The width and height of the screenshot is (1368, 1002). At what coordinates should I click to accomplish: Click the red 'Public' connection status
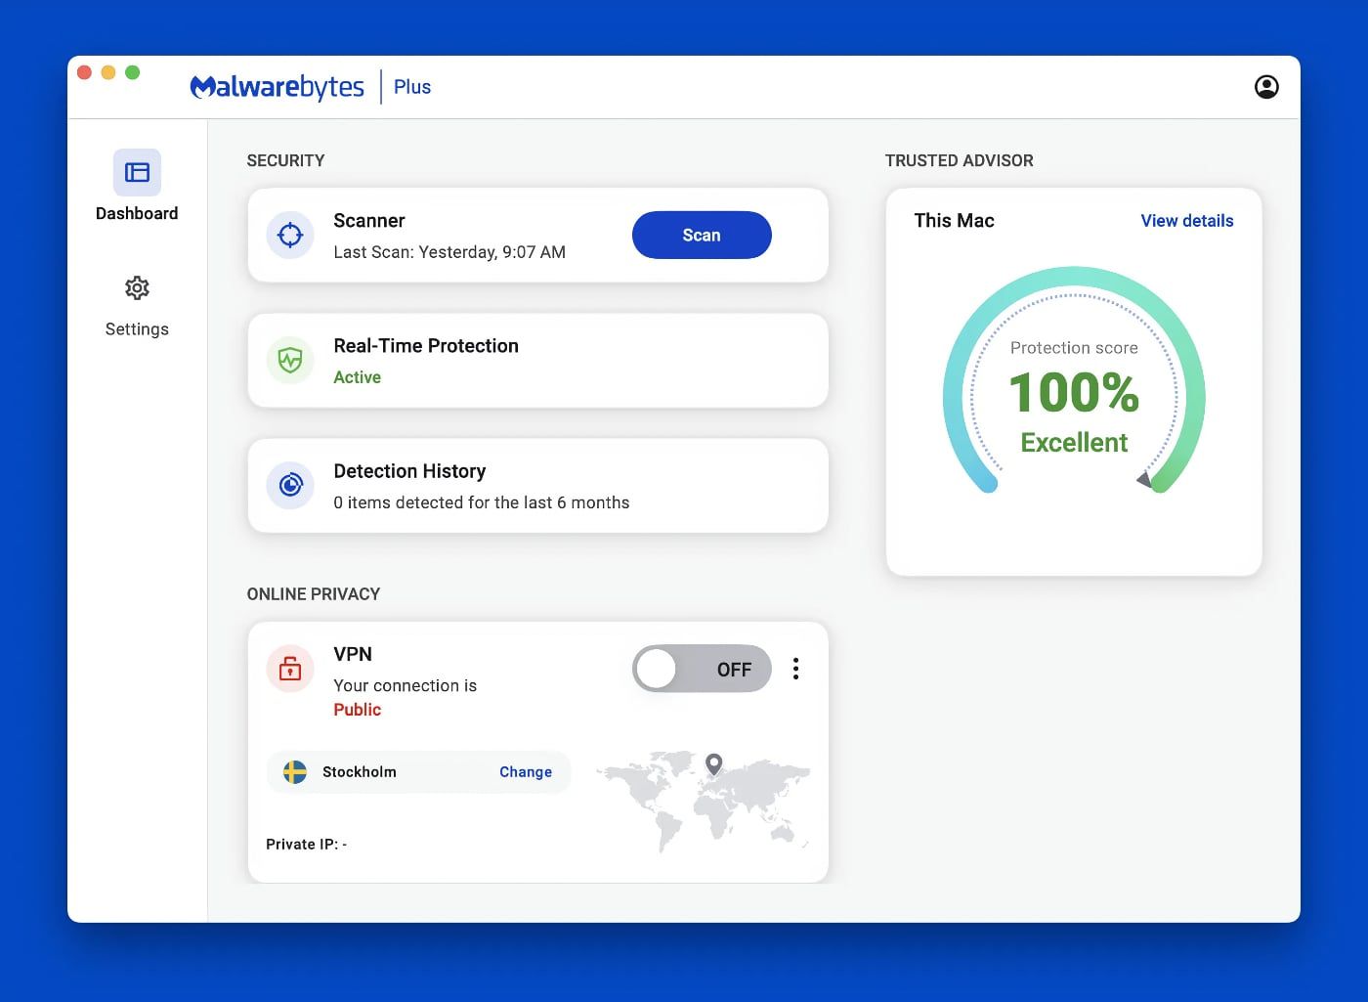(x=358, y=710)
